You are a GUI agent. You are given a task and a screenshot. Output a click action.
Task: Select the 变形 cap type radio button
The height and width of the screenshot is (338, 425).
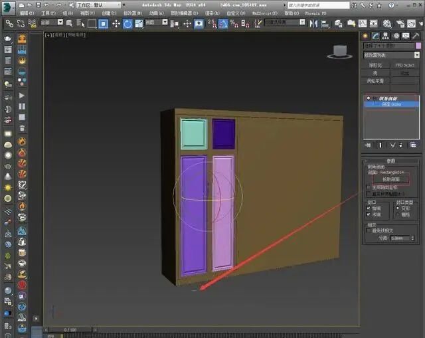(x=397, y=208)
